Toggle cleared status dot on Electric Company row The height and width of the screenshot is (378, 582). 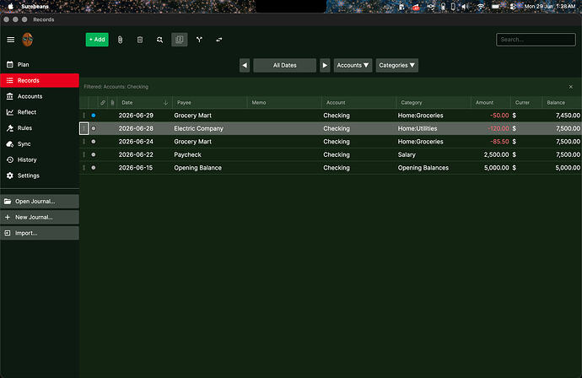[x=94, y=128]
